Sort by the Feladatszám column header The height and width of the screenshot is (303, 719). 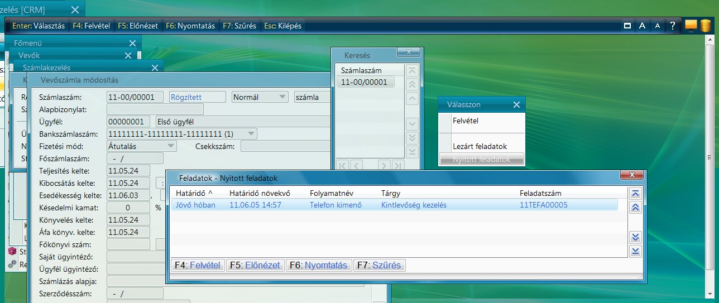click(x=540, y=193)
